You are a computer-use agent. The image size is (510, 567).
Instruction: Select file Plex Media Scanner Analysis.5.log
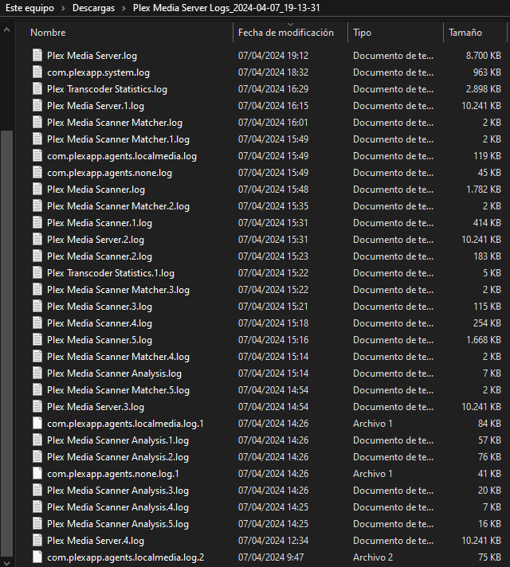(118, 524)
